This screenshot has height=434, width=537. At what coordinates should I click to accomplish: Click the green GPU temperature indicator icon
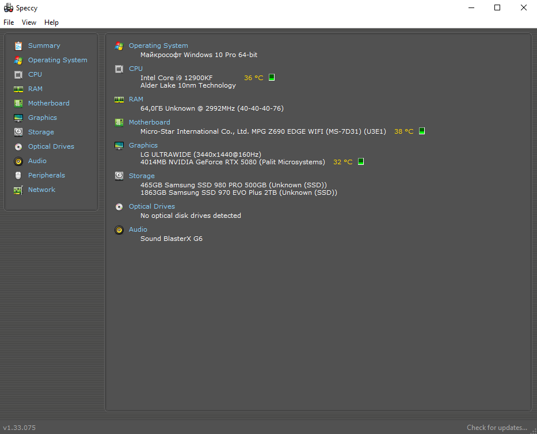(x=361, y=161)
